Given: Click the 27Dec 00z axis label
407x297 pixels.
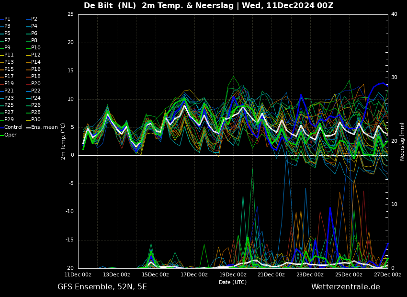Looking at the screenshot, I should pyautogui.click(x=387, y=274).
